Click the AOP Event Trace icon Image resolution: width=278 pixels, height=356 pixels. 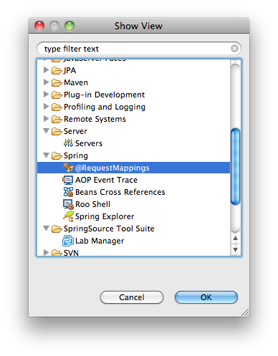[x=68, y=180]
